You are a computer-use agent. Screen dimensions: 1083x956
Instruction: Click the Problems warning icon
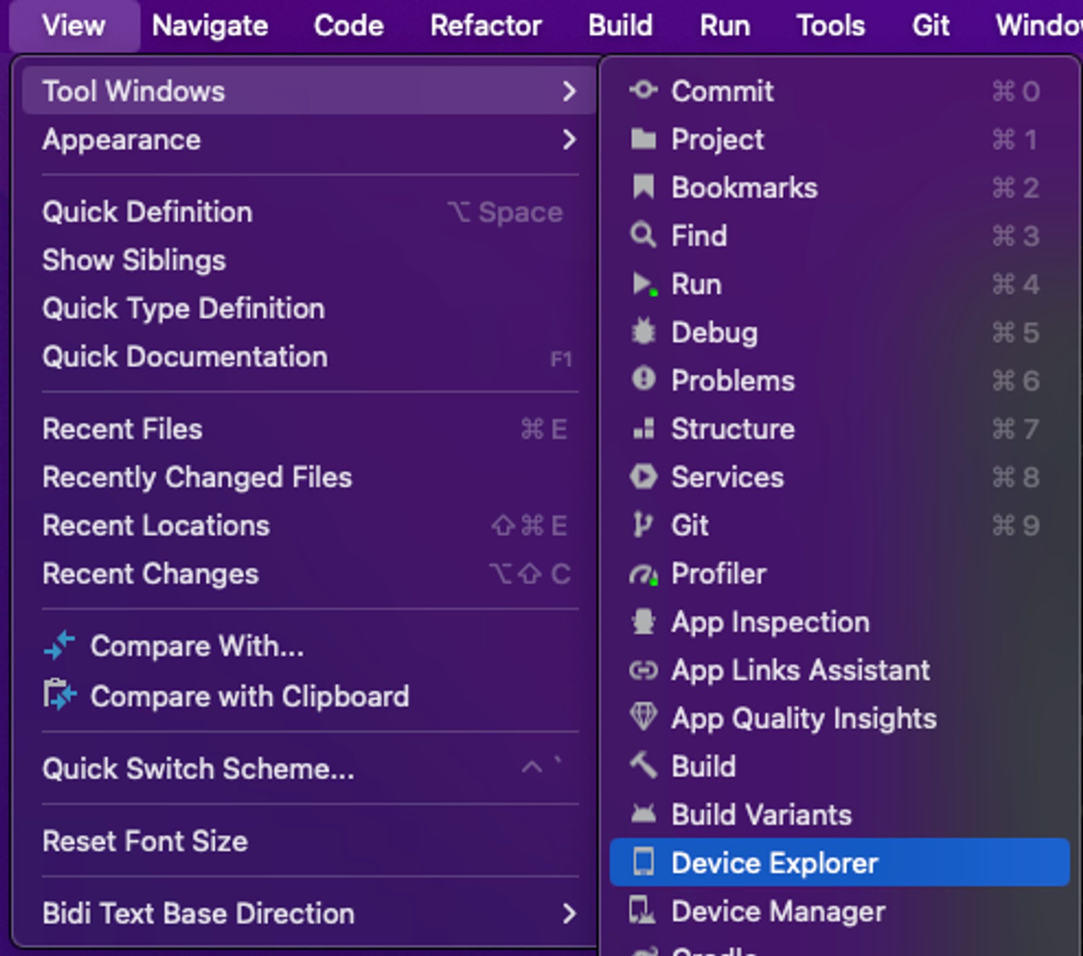(x=643, y=379)
